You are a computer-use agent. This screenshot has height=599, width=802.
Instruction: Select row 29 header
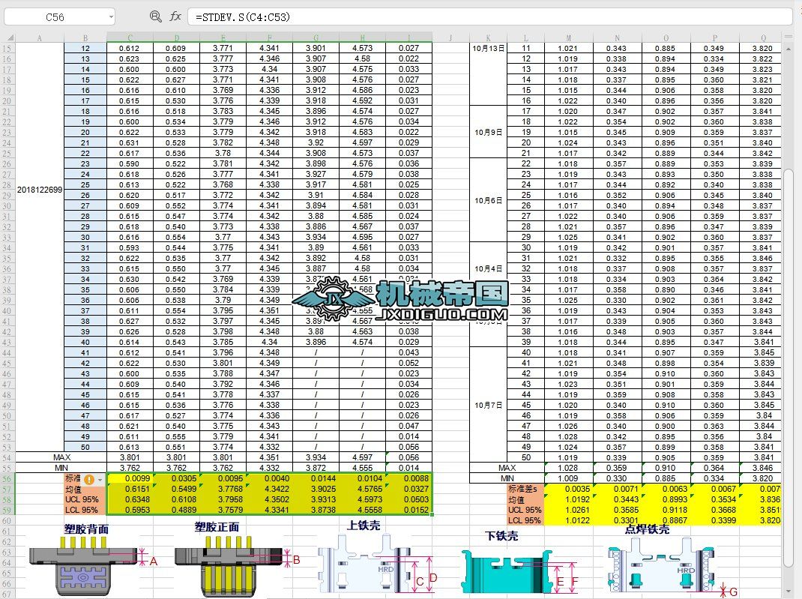coord(7,195)
